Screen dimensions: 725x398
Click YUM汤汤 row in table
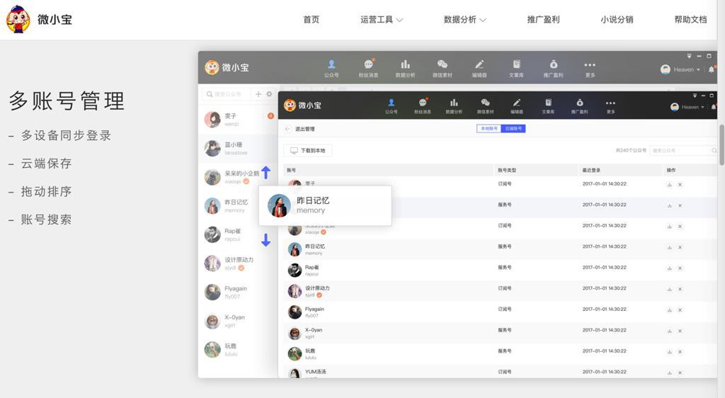(x=499, y=372)
